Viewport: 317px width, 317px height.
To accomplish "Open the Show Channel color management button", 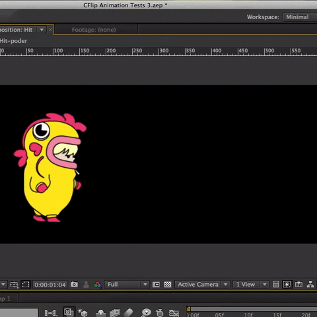I will tap(98, 285).
